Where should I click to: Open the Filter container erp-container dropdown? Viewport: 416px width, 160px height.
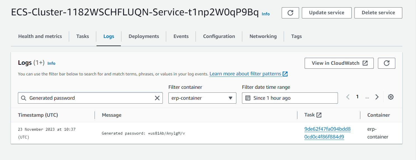(x=202, y=98)
